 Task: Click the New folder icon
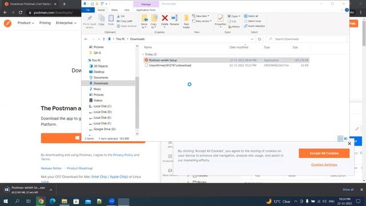tap(186, 18)
